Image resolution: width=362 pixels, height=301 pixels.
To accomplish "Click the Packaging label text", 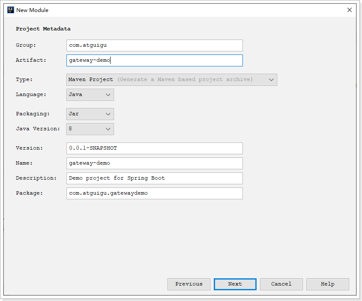I will click(33, 114).
